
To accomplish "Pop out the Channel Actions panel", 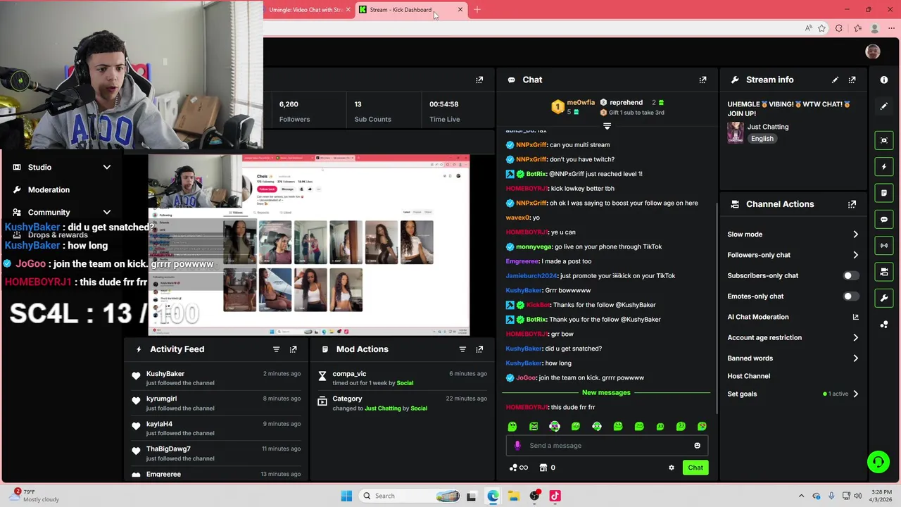I will pos(852,204).
